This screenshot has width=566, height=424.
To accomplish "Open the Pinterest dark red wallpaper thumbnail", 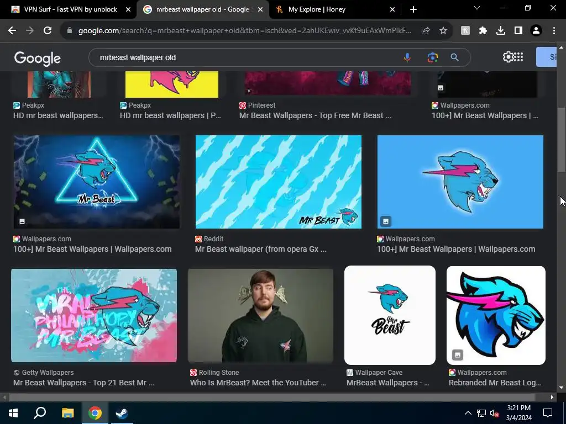I will (328, 84).
